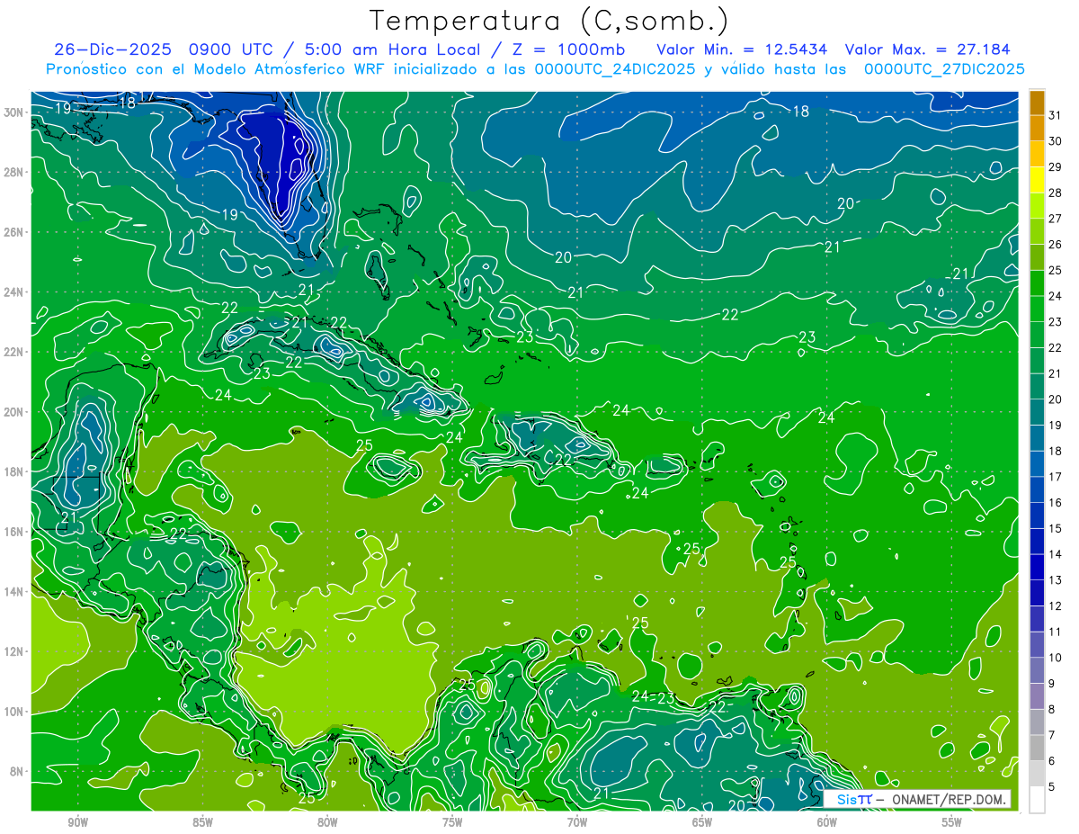Click the '31' value on the color legend
The image size is (1079, 834).
click(x=1055, y=115)
